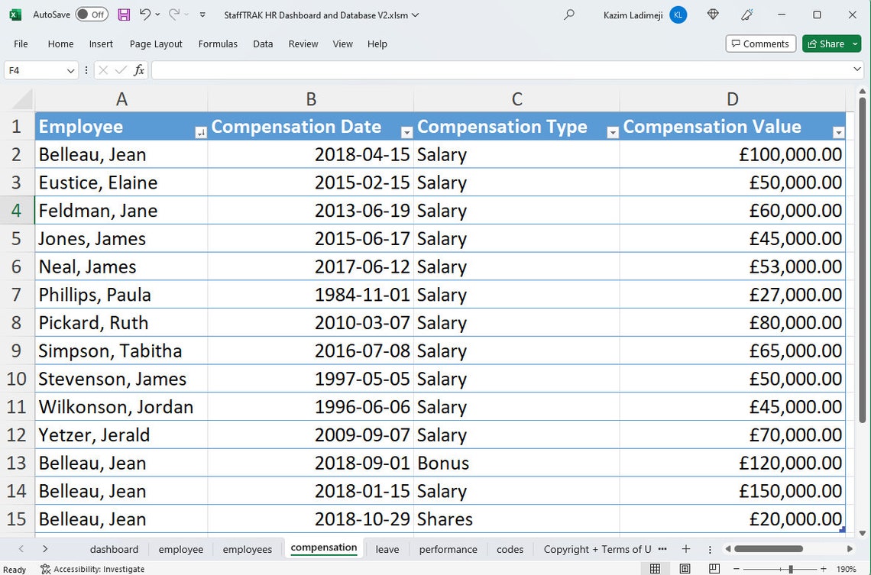Click the Insert Function fx icon
This screenshot has height=575, width=871.
click(139, 69)
